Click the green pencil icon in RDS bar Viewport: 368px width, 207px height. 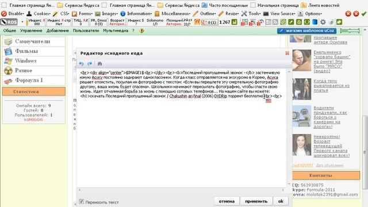[x=291, y=22]
